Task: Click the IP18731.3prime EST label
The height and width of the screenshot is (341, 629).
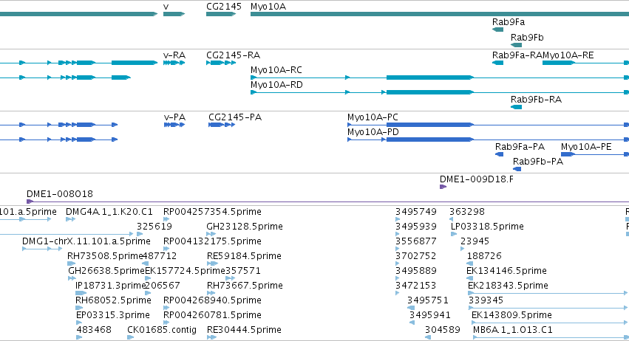Action: click(x=110, y=286)
